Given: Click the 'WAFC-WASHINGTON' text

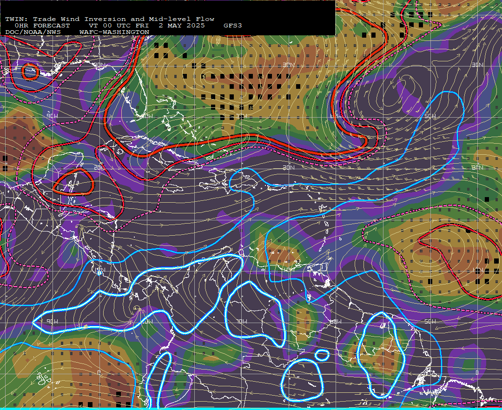Looking at the screenshot, I should [114, 33].
